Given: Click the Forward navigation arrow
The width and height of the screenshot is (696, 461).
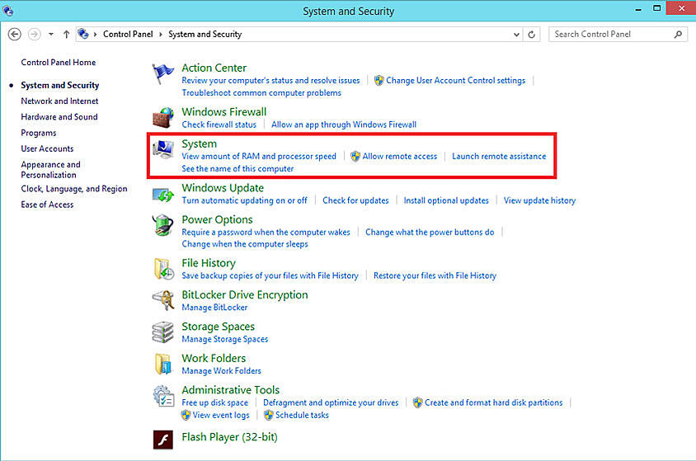Looking at the screenshot, I should click(x=34, y=34).
